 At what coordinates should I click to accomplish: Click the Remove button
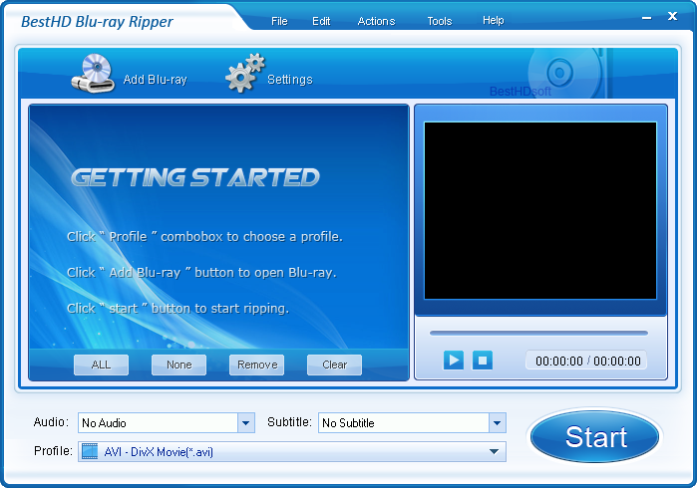point(257,365)
